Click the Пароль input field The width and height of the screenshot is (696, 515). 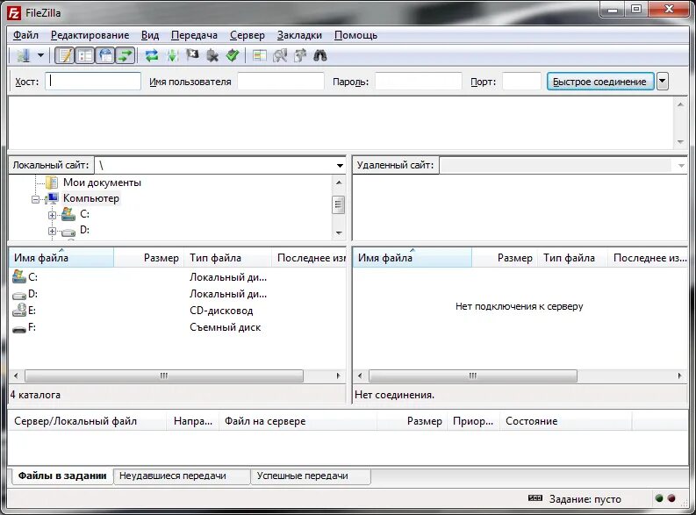[x=418, y=82]
